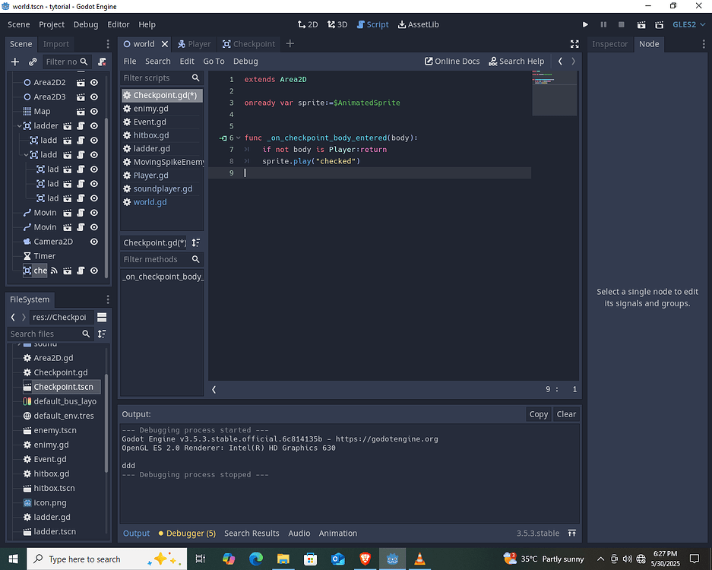Open the GLES2 renderer dropdown

point(686,24)
